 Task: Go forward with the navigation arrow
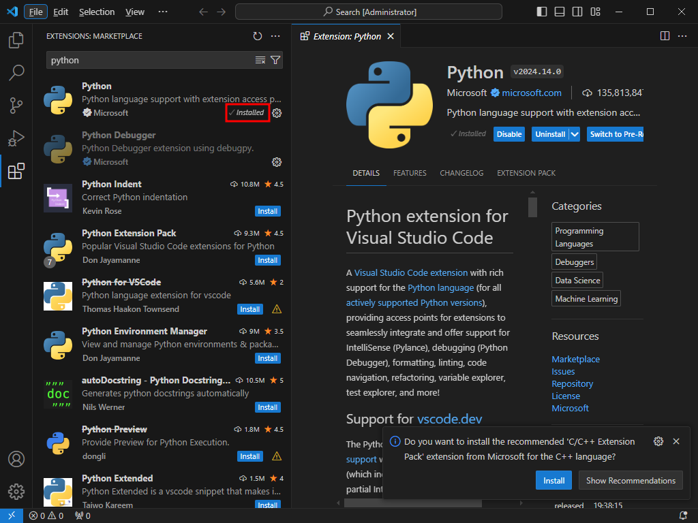point(222,12)
